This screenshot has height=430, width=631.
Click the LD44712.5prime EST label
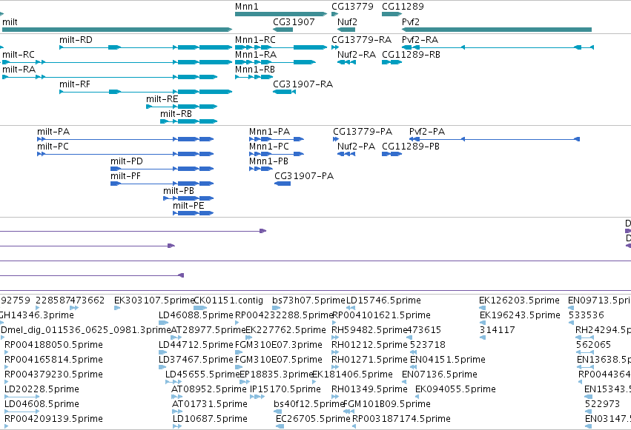pos(196,345)
